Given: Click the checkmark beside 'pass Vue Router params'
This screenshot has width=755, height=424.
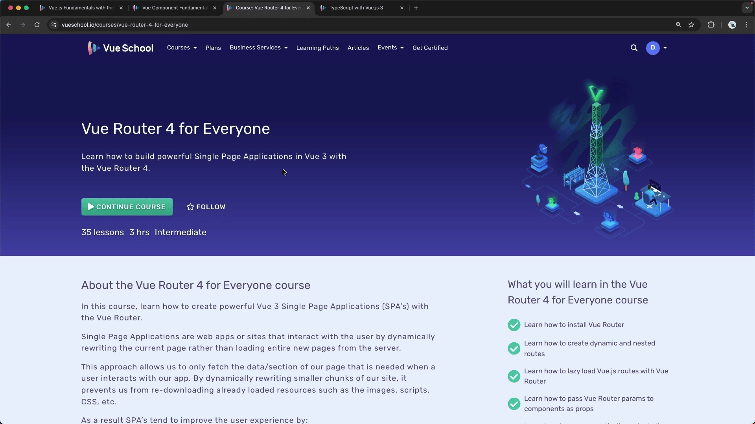Looking at the screenshot, I should [514, 404].
